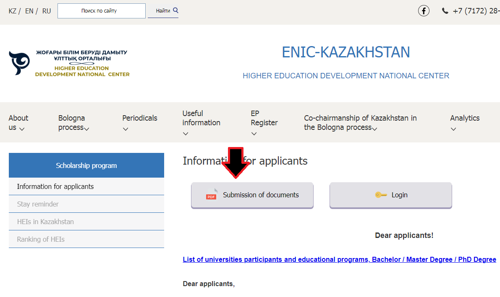Click the ENIC-KAZAKHSTAN title

click(346, 52)
